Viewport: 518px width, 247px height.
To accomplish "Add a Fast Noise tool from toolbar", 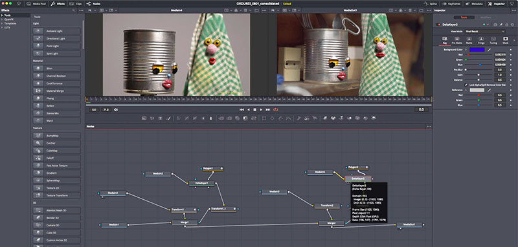I will [x=152, y=118].
